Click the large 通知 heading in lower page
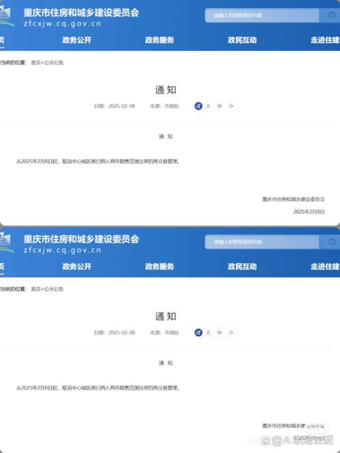This screenshot has width=340, height=453. point(166,316)
